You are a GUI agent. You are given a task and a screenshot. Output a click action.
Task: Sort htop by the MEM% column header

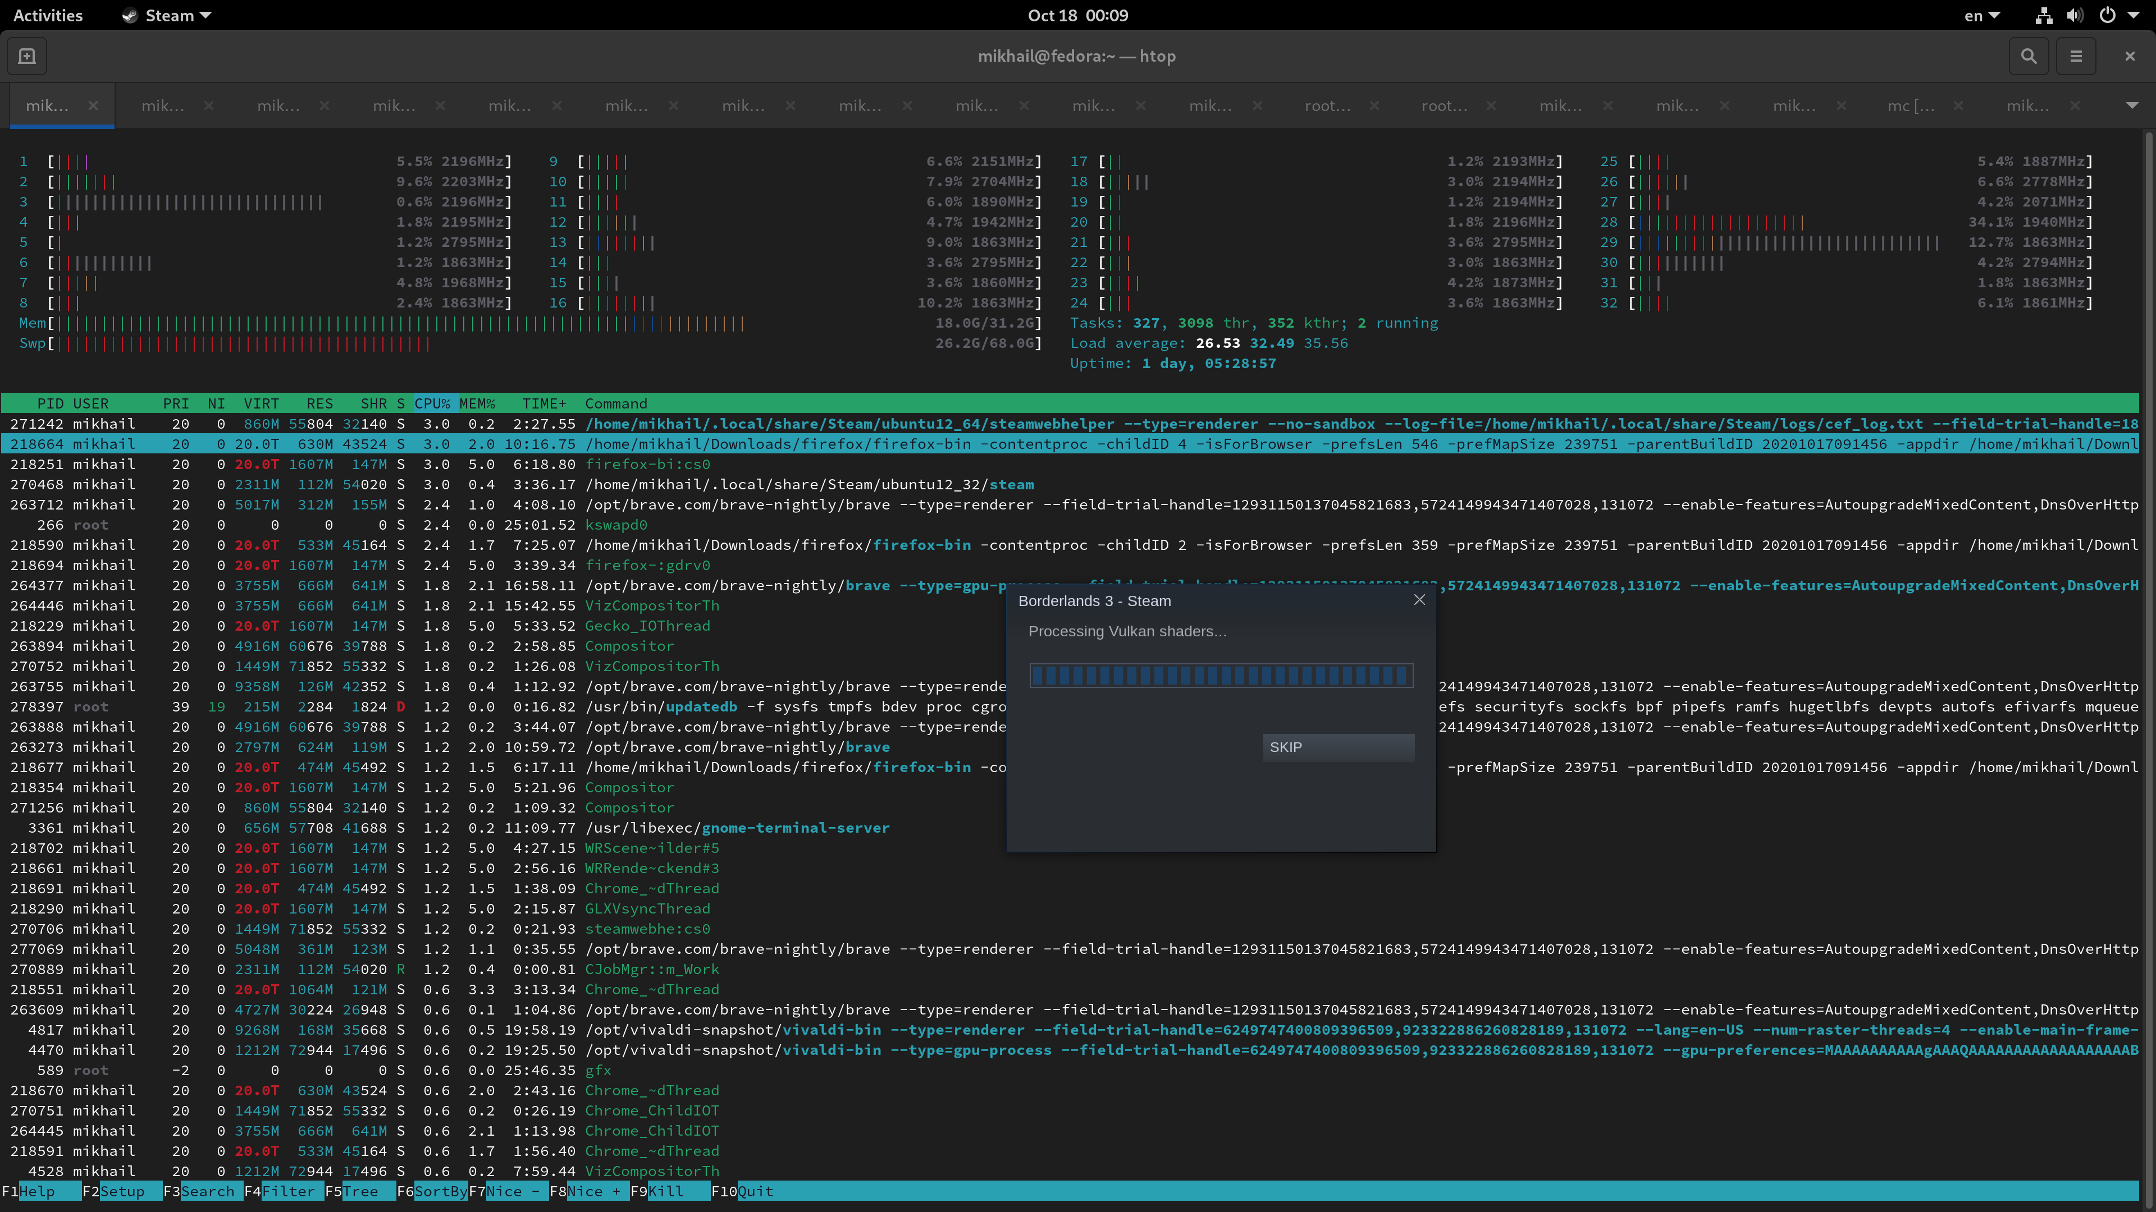click(x=477, y=403)
